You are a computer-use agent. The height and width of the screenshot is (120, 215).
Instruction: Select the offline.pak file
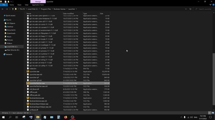coord(33,92)
